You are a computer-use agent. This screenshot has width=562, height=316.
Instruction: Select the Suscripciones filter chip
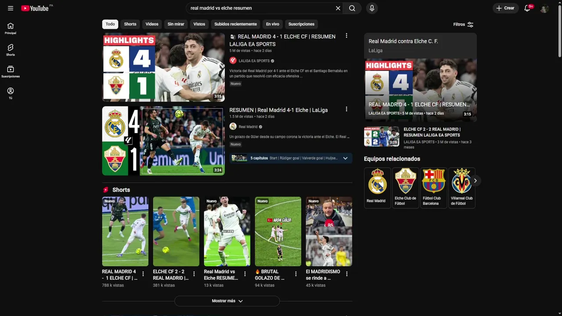[x=301, y=24]
